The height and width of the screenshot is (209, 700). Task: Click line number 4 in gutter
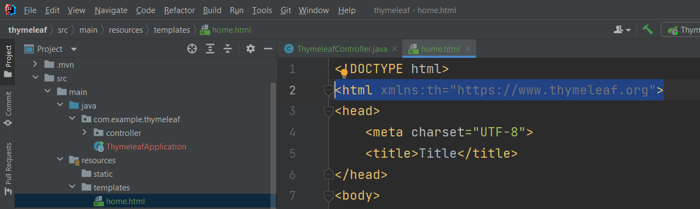click(x=292, y=133)
